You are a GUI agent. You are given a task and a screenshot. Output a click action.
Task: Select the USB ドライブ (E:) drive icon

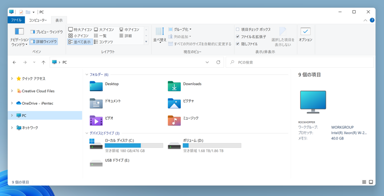[x=96, y=163]
